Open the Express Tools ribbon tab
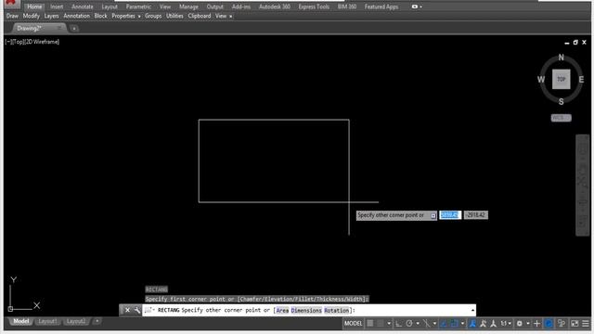The image size is (594, 334). coord(314,6)
